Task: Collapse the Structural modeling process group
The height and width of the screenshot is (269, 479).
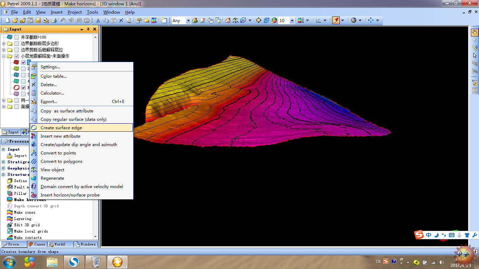Action: point(4,174)
